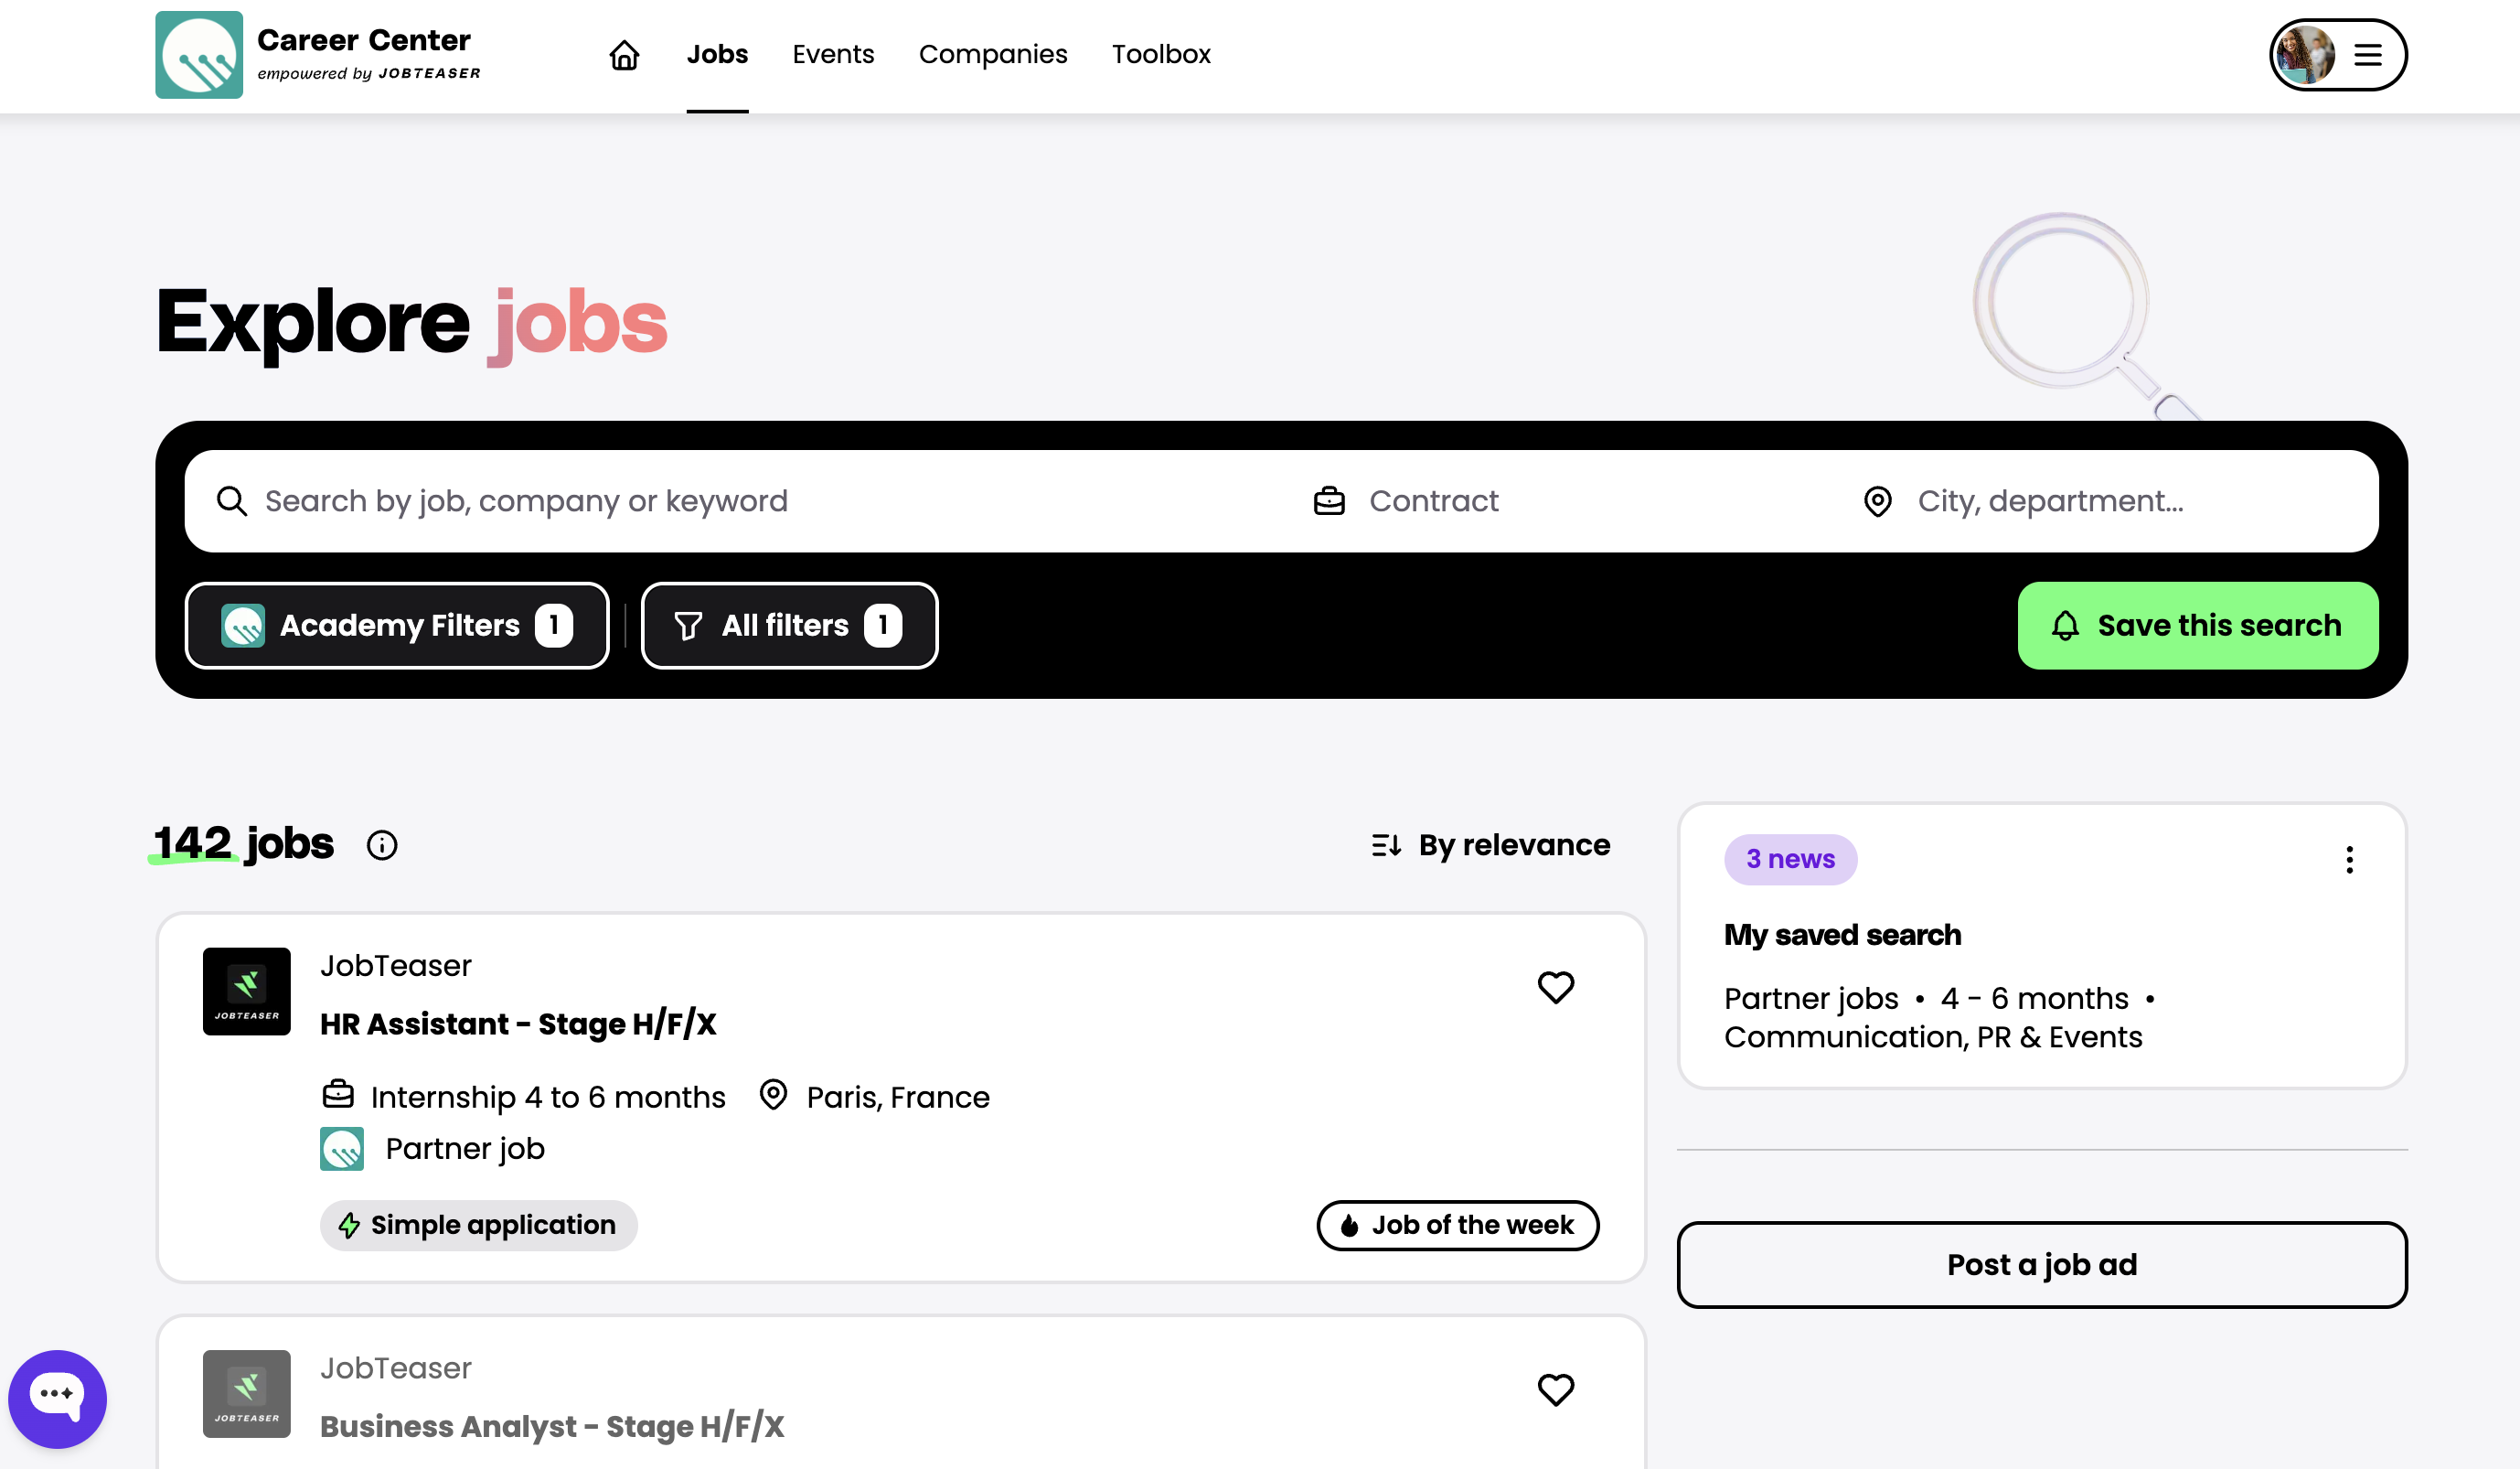Go to the home page icon

[624, 55]
